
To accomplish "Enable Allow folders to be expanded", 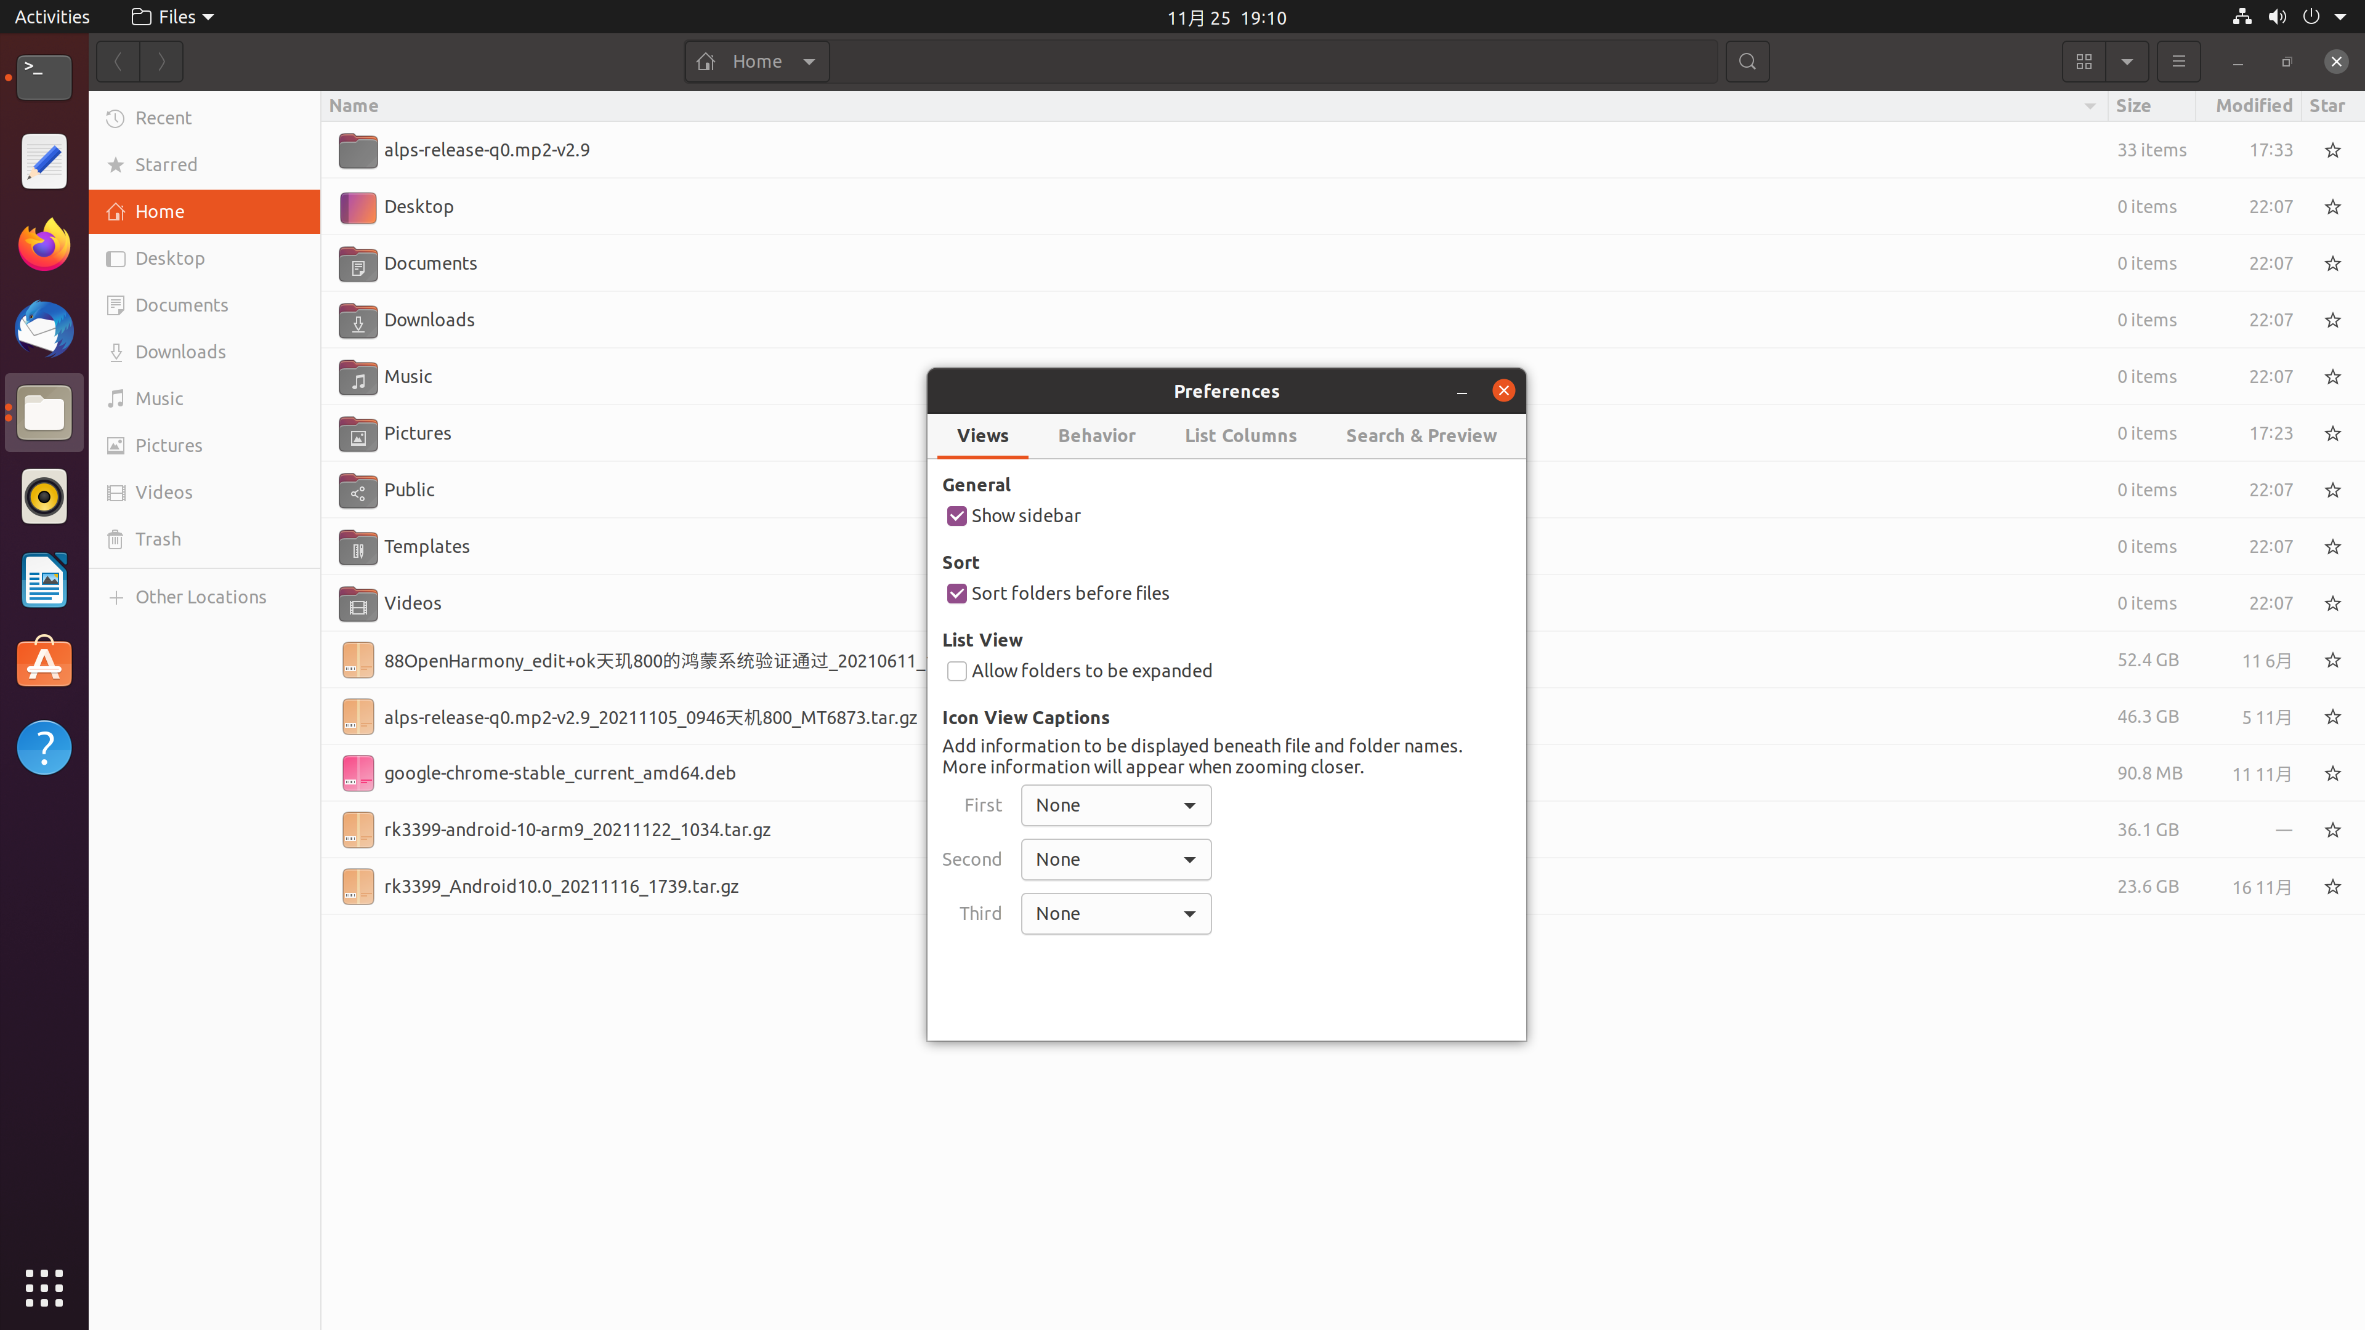I will [x=956, y=671].
